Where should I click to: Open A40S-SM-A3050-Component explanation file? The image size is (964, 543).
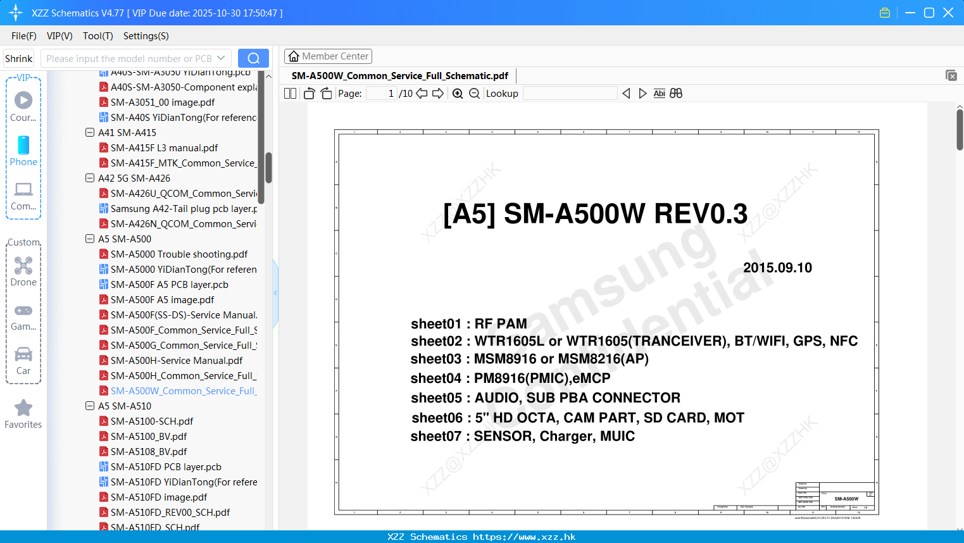[x=178, y=87]
